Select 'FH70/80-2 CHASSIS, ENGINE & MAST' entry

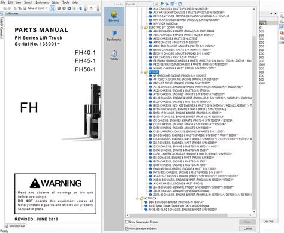pos(188,173)
